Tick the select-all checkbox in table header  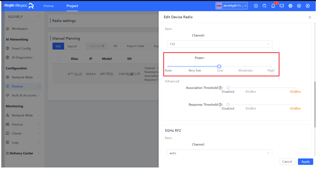[59, 59]
